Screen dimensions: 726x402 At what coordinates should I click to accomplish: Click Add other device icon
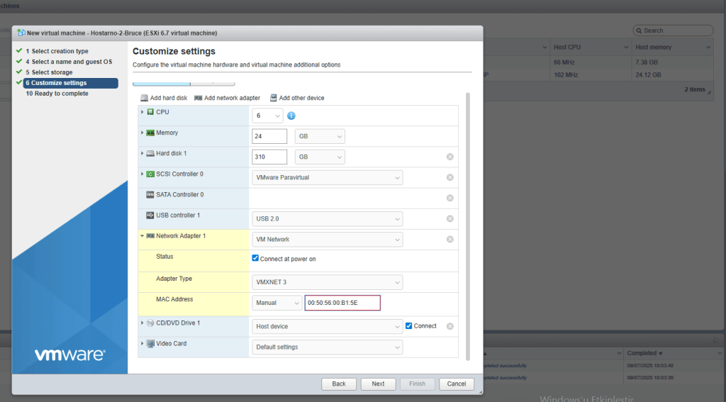pyautogui.click(x=274, y=98)
